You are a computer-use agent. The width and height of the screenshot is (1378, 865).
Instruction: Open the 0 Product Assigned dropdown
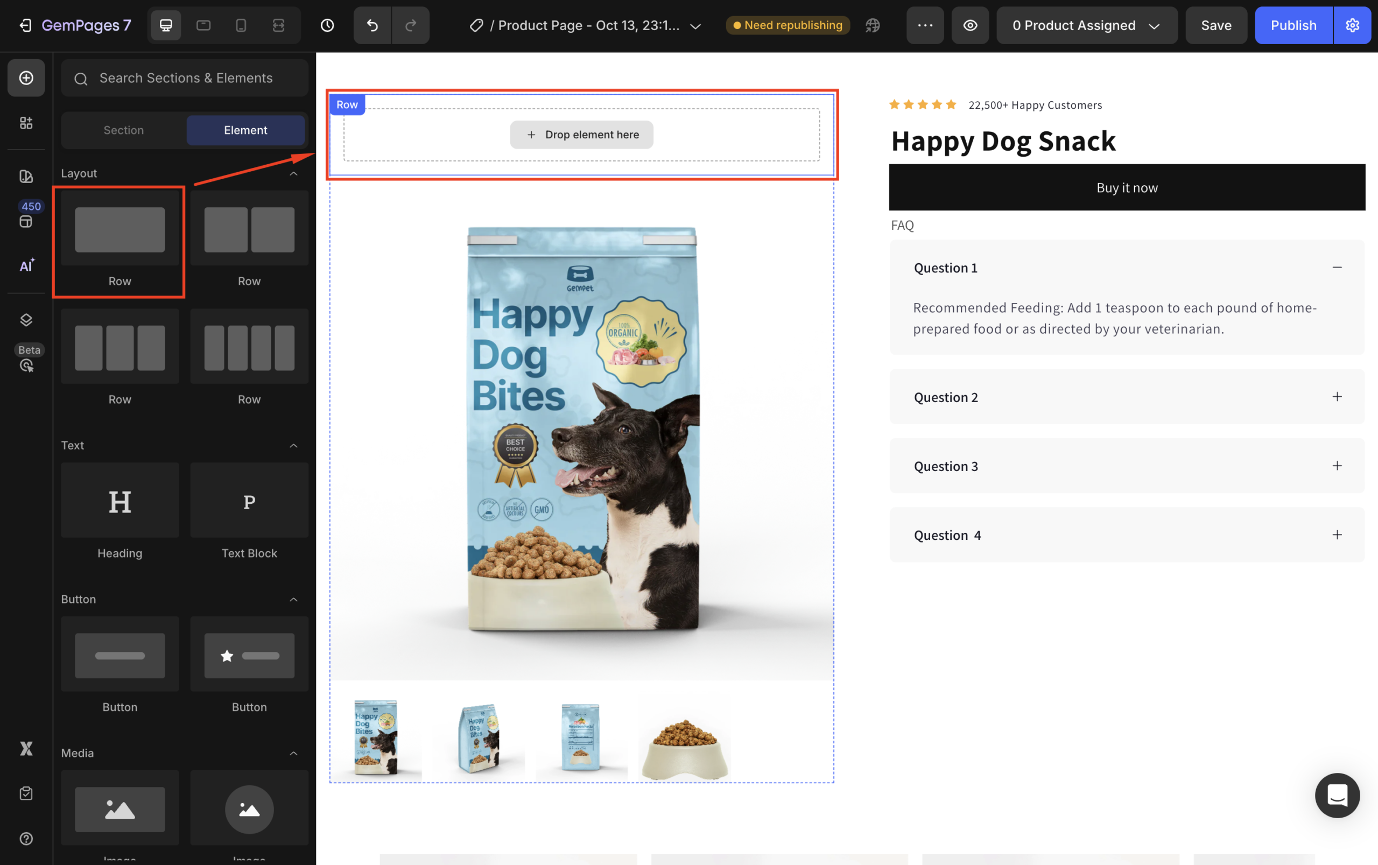pos(1086,25)
